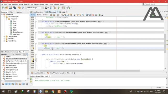This screenshot has height=94, width=168.
Task: Click the Save All toolbar icon
Action: (x=14, y=8)
